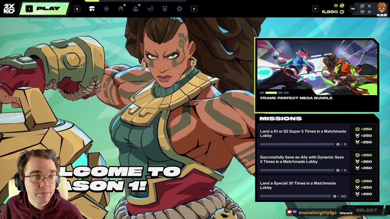Open the Store tab icon
390x219 pixels.
pos(92,9)
